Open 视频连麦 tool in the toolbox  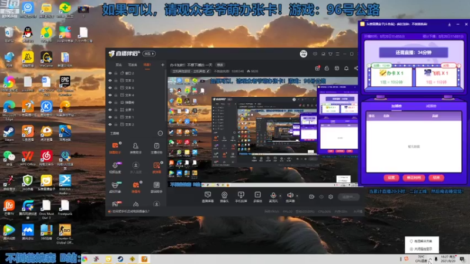[115, 168]
